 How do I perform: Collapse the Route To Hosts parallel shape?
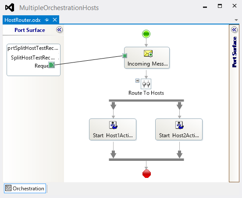(137, 80)
